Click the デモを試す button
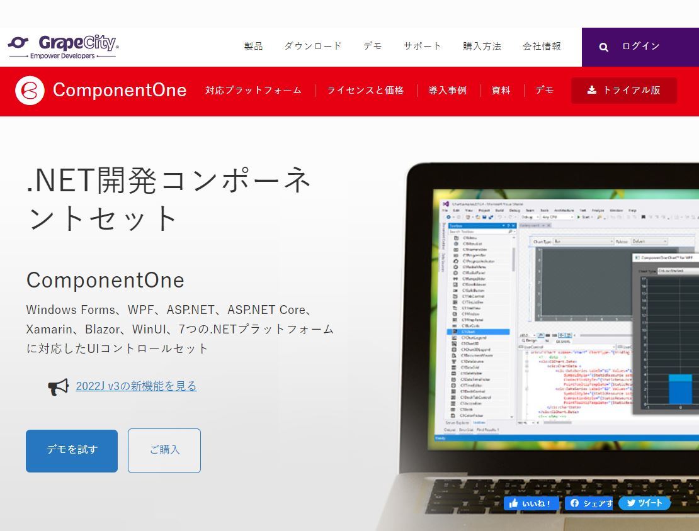 click(72, 451)
